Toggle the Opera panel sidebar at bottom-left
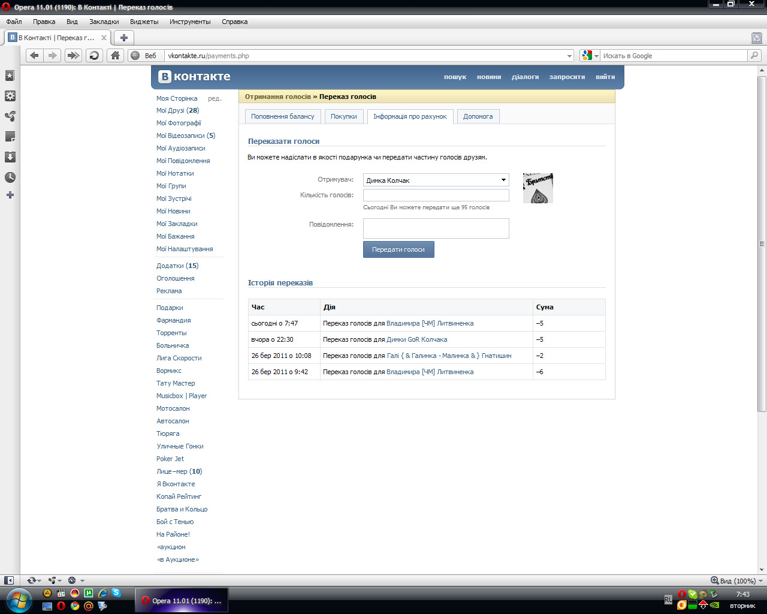Viewport: 767px width, 614px height. tap(9, 580)
